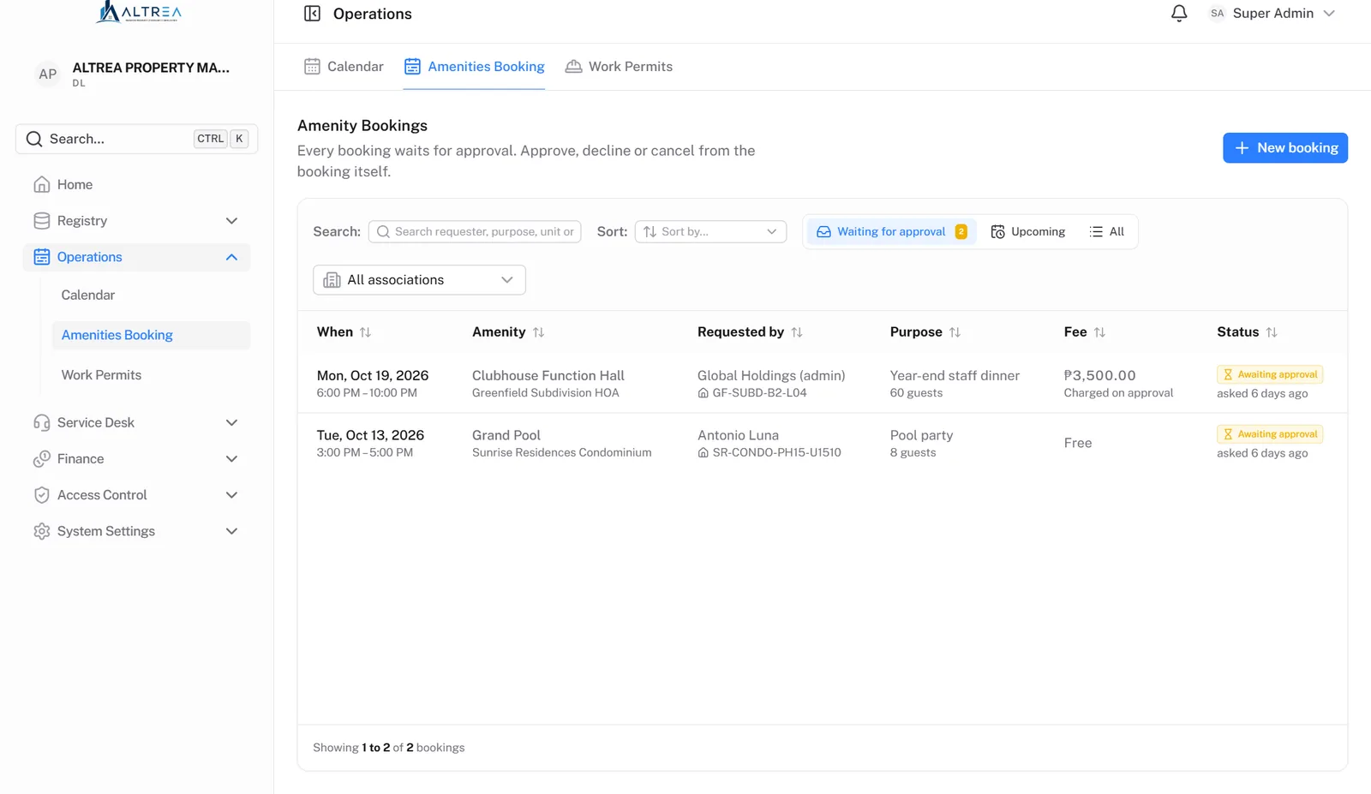
Task: Show All bookings filter
Action: click(x=1106, y=232)
